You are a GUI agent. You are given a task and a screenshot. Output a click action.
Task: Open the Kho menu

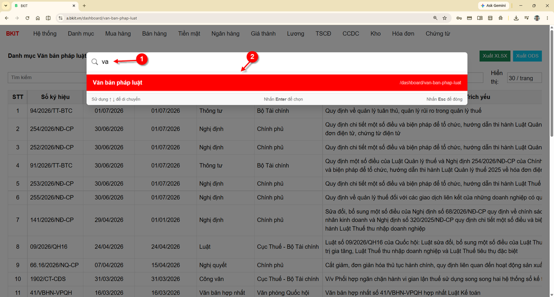tap(375, 33)
